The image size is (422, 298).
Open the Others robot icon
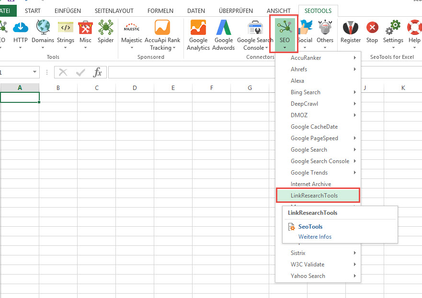tap(325, 27)
